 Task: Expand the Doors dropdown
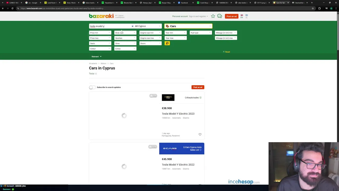(x=150, y=43)
